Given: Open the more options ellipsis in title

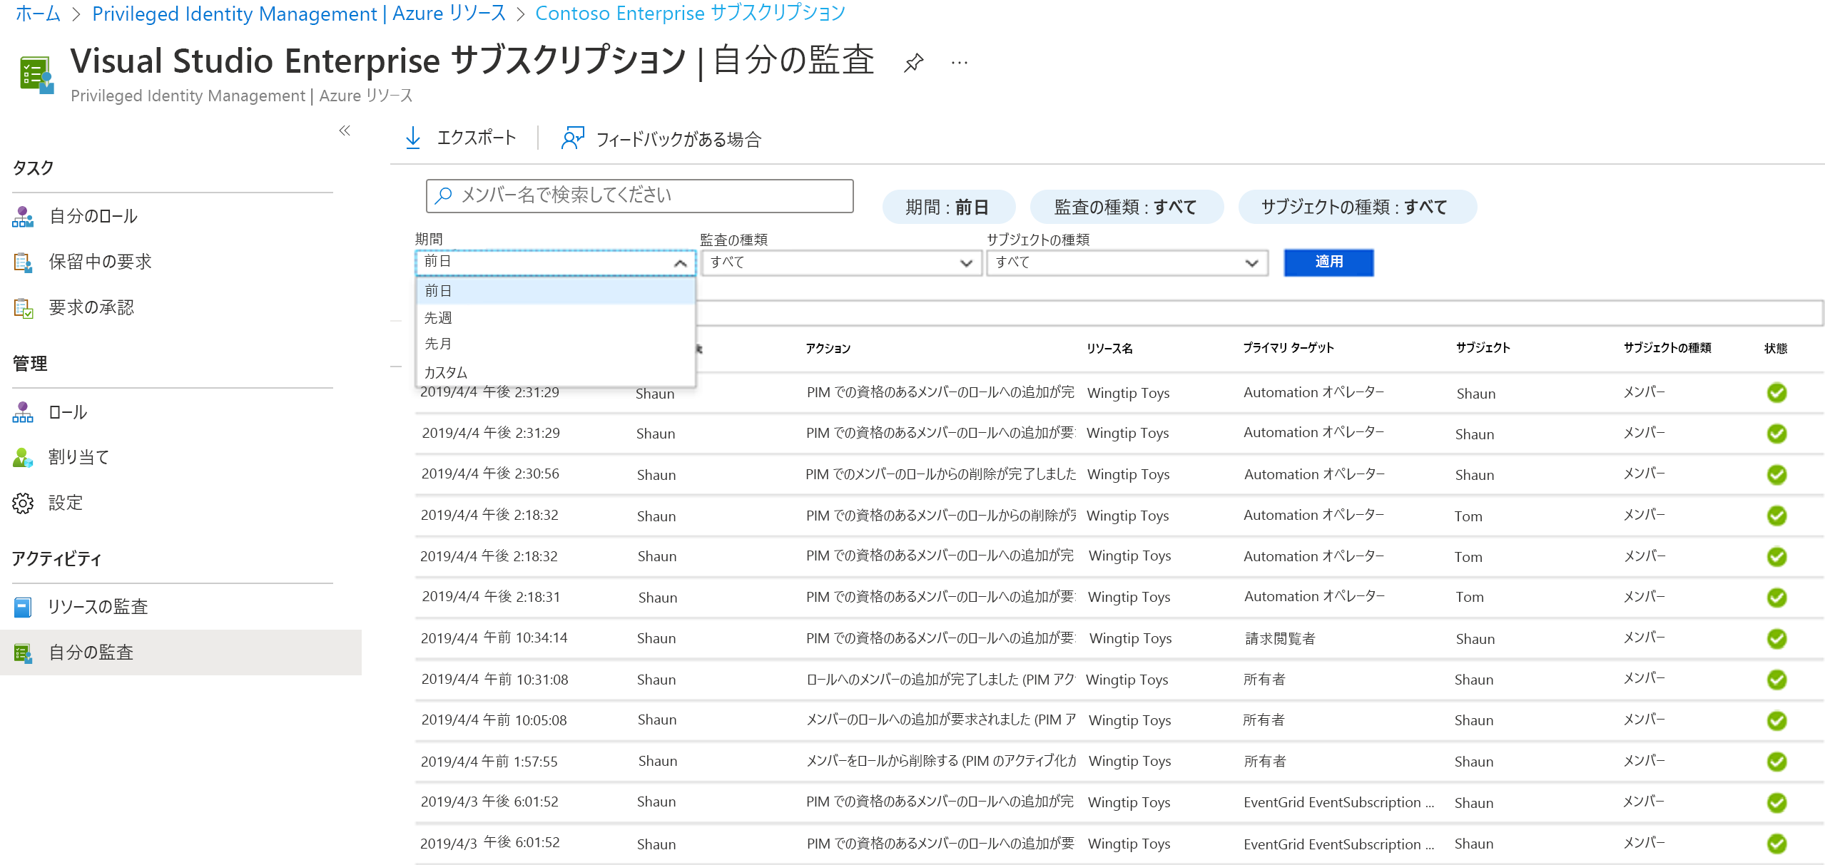Looking at the screenshot, I should (x=960, y=63).
